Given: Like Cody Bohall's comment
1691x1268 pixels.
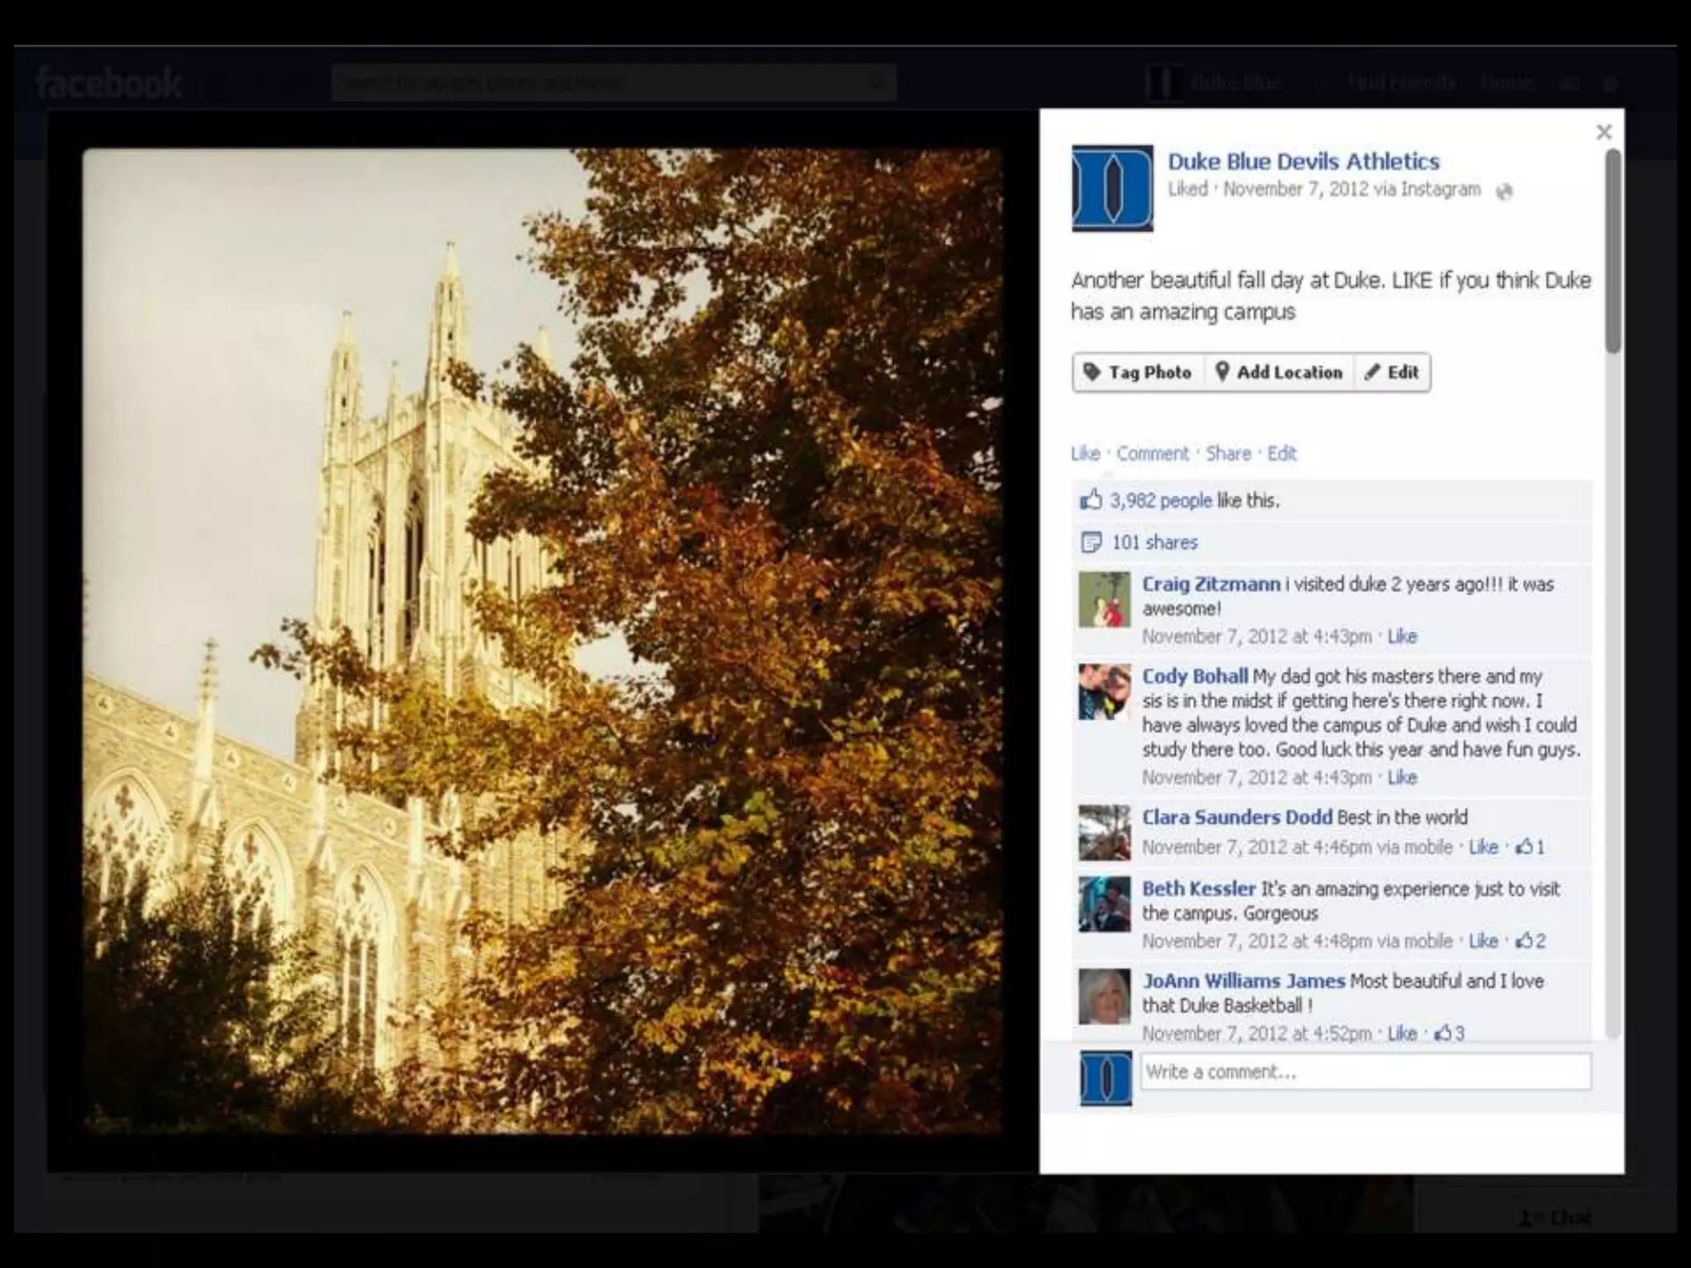Looking at the screenshot, I should (x=1402, y=778).
